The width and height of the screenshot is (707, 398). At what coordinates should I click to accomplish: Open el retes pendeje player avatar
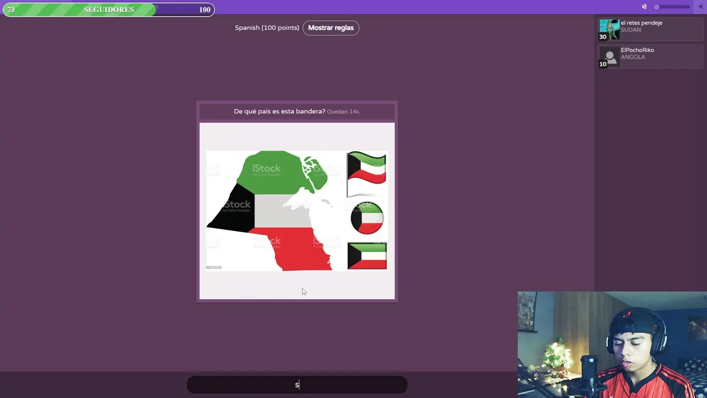[609, 30]
